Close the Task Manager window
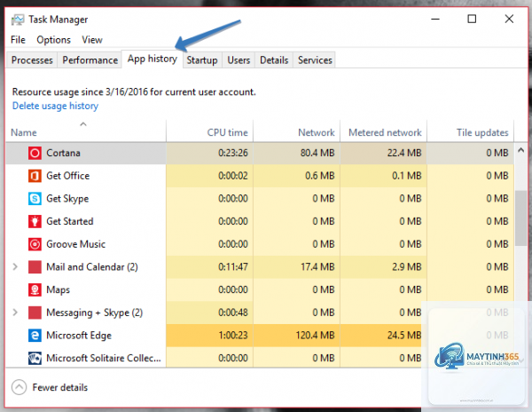 tap(509, 19)
